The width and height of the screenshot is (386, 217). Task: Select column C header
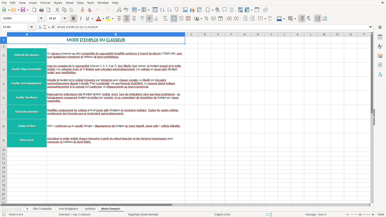click(x=191, y=34)
